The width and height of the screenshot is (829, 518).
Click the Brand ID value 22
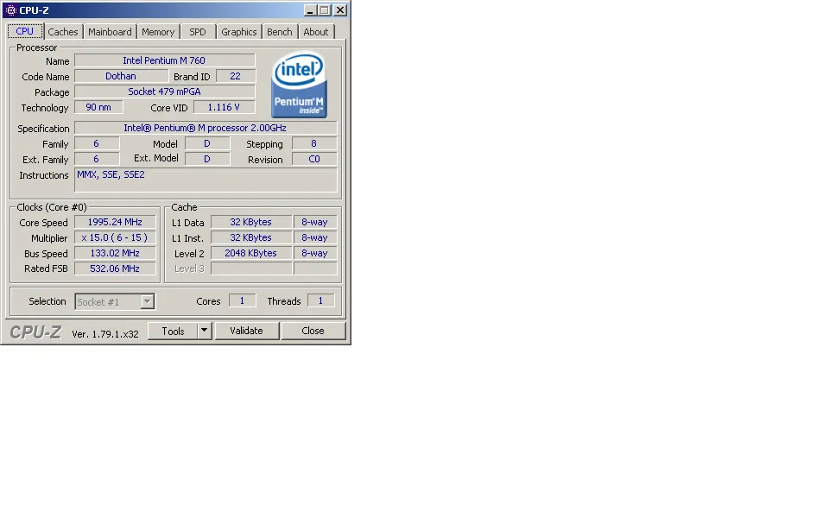pyautogui.click(x=235, y=76)
